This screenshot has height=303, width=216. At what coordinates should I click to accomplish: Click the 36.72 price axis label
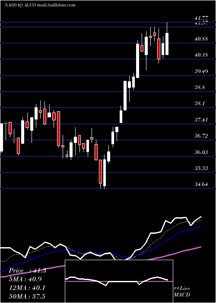(x=201, y=136)
